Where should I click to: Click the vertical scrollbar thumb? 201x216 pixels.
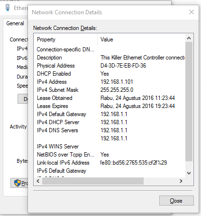tap(189, 101)
